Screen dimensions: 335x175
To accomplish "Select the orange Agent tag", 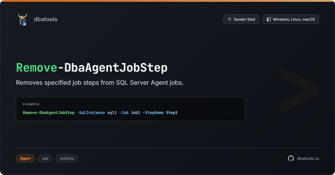I will [x=25, y=158].
